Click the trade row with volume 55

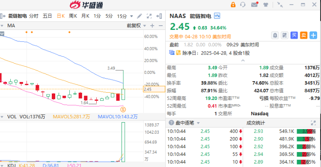(205, 154)
